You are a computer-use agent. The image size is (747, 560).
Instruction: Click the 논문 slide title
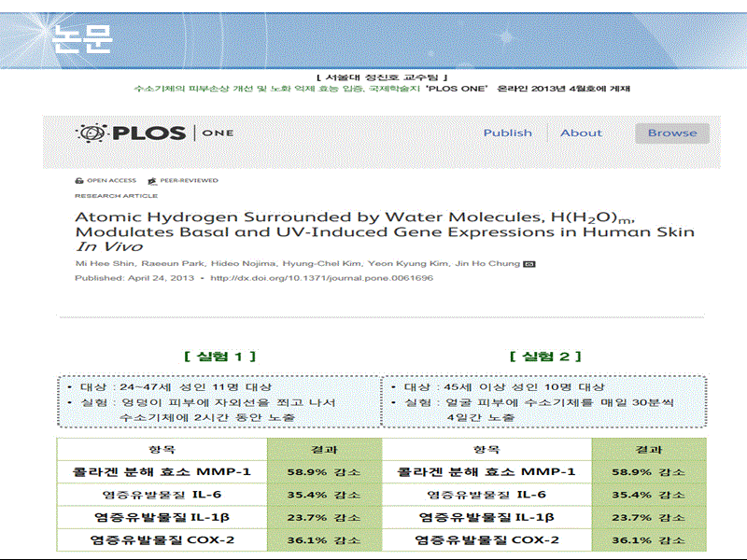coord(83,36)
